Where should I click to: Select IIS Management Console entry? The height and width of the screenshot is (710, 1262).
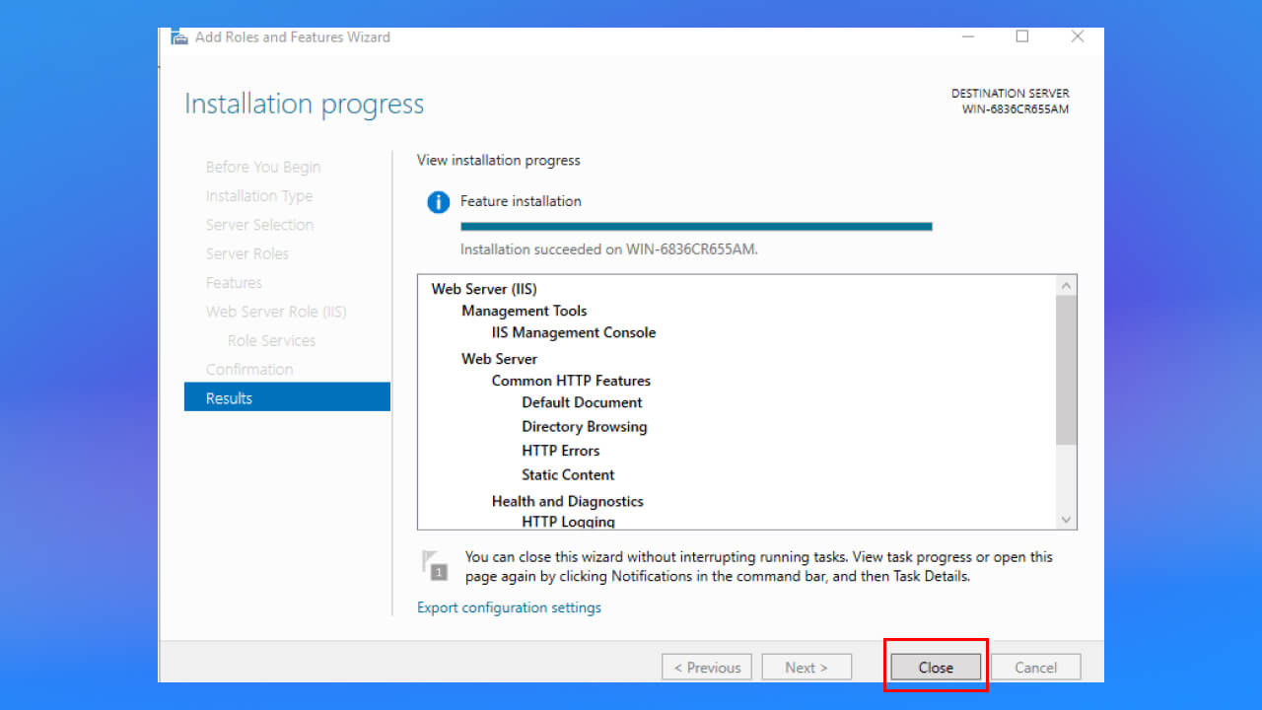pyautogui.click(x=574, y=332)
